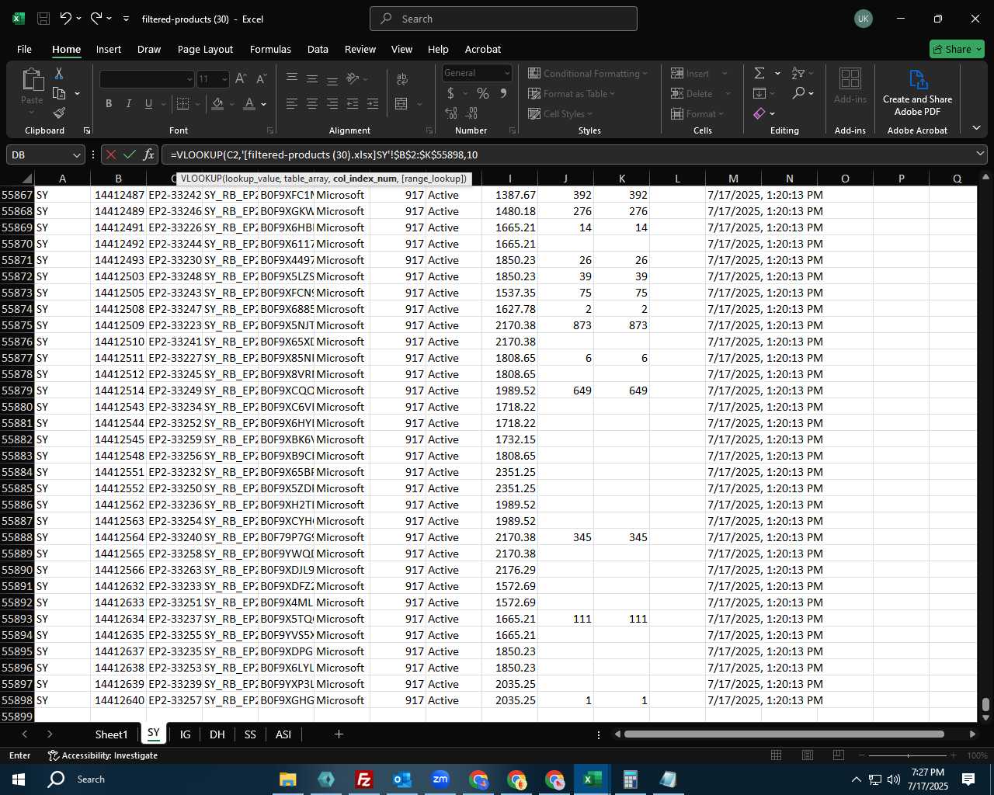The image size is (994, 795).
Task: Click the title bar Search box
Action: pyautogui.click(x=503, y=19)
